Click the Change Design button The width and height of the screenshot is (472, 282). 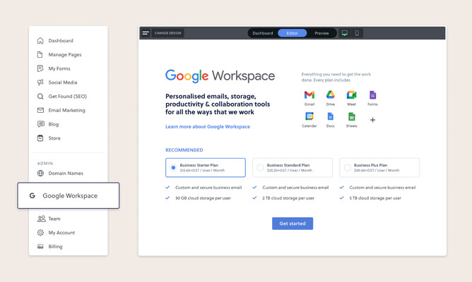pyautogui.click(x=167, y=33)
